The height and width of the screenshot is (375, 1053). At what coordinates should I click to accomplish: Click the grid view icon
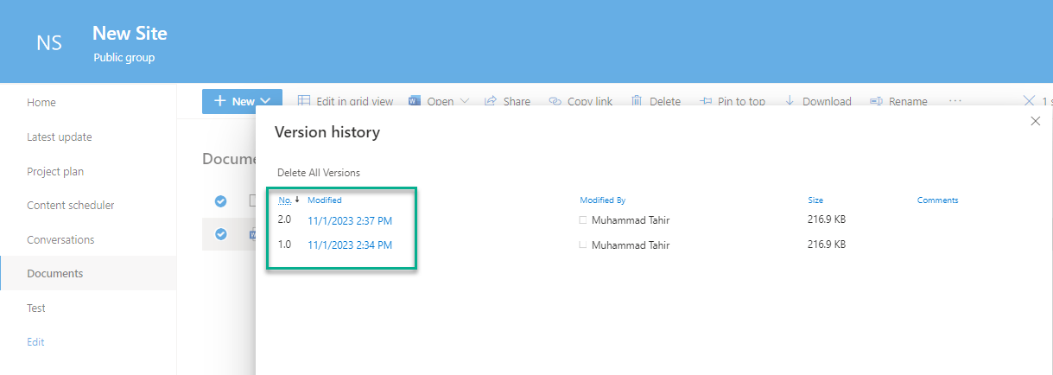(304, 101)
